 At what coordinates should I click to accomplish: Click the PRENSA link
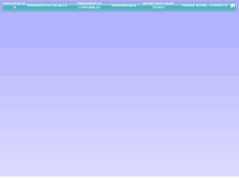188,6
